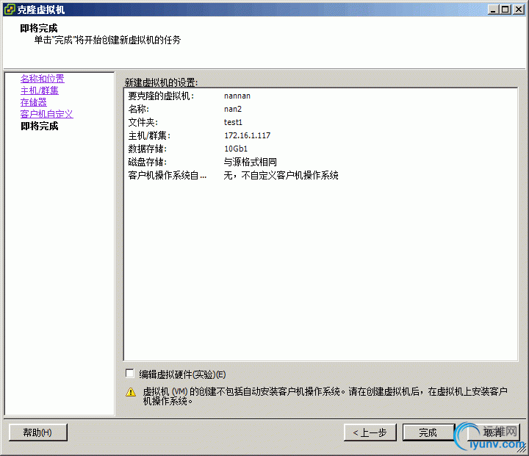Go back with the 上一步 button
Viewport: 529px width, 456px height.
coord(370,432)
